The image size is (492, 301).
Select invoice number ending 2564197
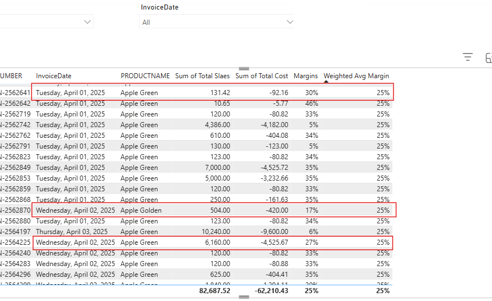[15, 232]
